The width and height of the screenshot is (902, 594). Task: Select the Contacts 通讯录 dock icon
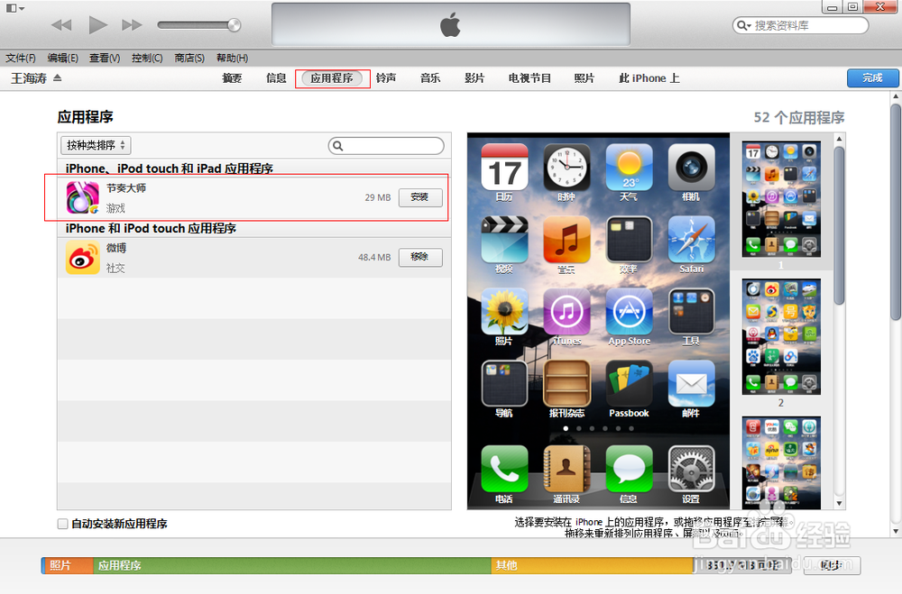[566, 469]
